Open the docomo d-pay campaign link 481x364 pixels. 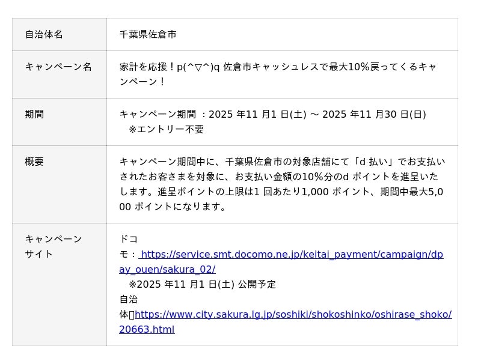(291, 254)
